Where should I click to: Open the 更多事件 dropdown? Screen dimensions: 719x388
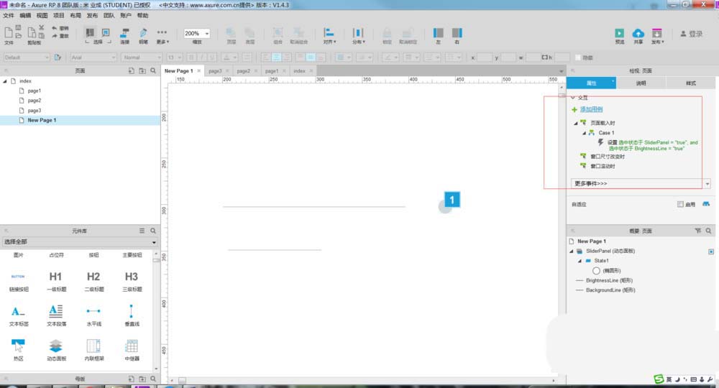[640, 183]
